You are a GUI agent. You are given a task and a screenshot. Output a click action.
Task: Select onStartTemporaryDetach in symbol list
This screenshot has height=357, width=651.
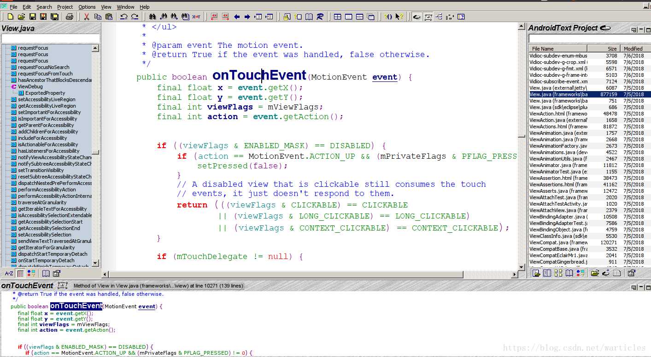(46, 260)
